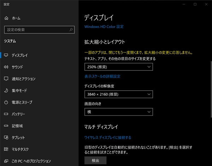
Task: Click the 画面の向き label
Action: click(x=93, y=104)
